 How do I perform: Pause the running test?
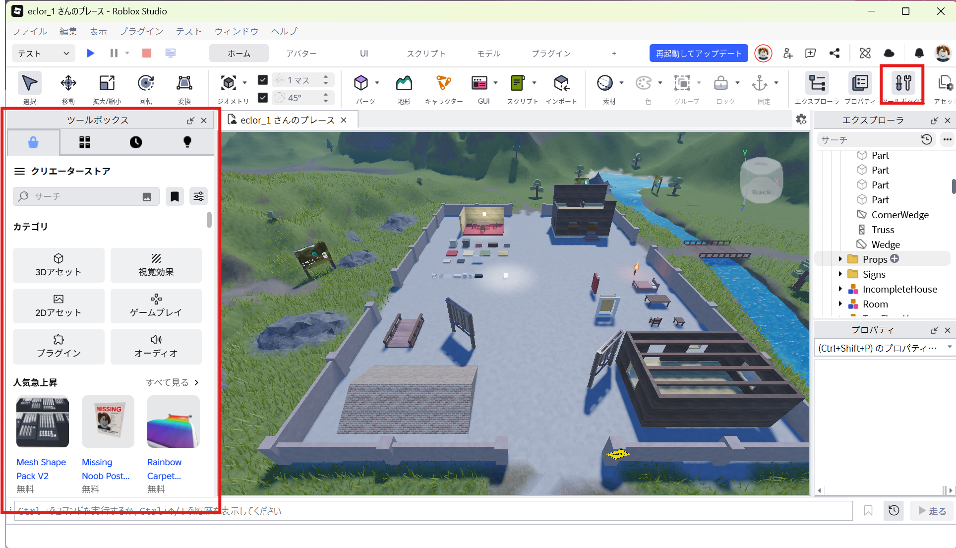tap(114, 53)
